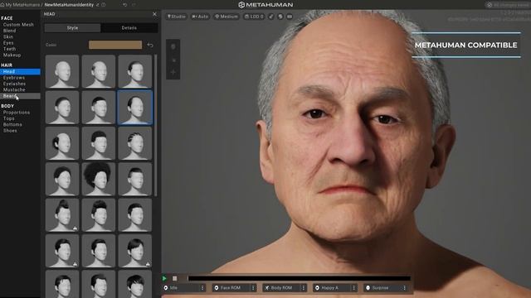531x298 pixels.
Task: Open Bottoms under Body
Action: (x=12, y=125)
